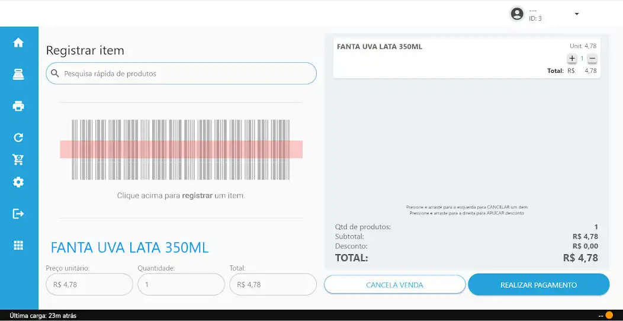Select the FANTA UVA LATA 350ML cart row
Viewport: 623px width, 321px height.
click(x=467, y=59)
